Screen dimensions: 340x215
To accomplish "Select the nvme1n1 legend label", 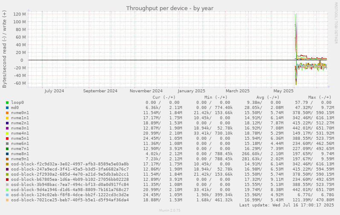I will [x=20, y=118].
